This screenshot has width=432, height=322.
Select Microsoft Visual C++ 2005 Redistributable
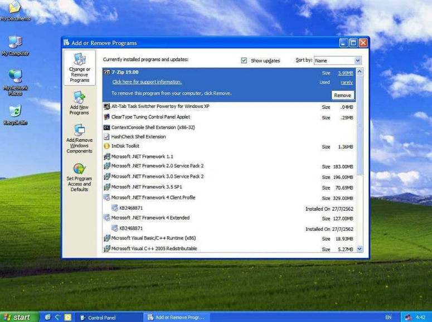pos(229,249)
